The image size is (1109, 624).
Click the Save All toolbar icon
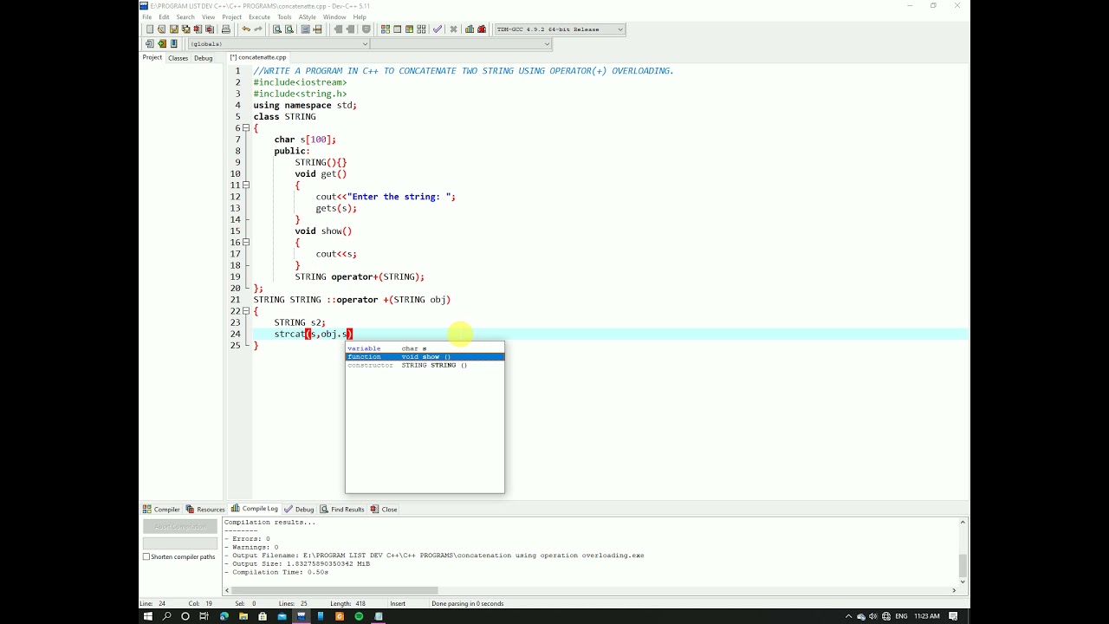(x=185, y=29)
